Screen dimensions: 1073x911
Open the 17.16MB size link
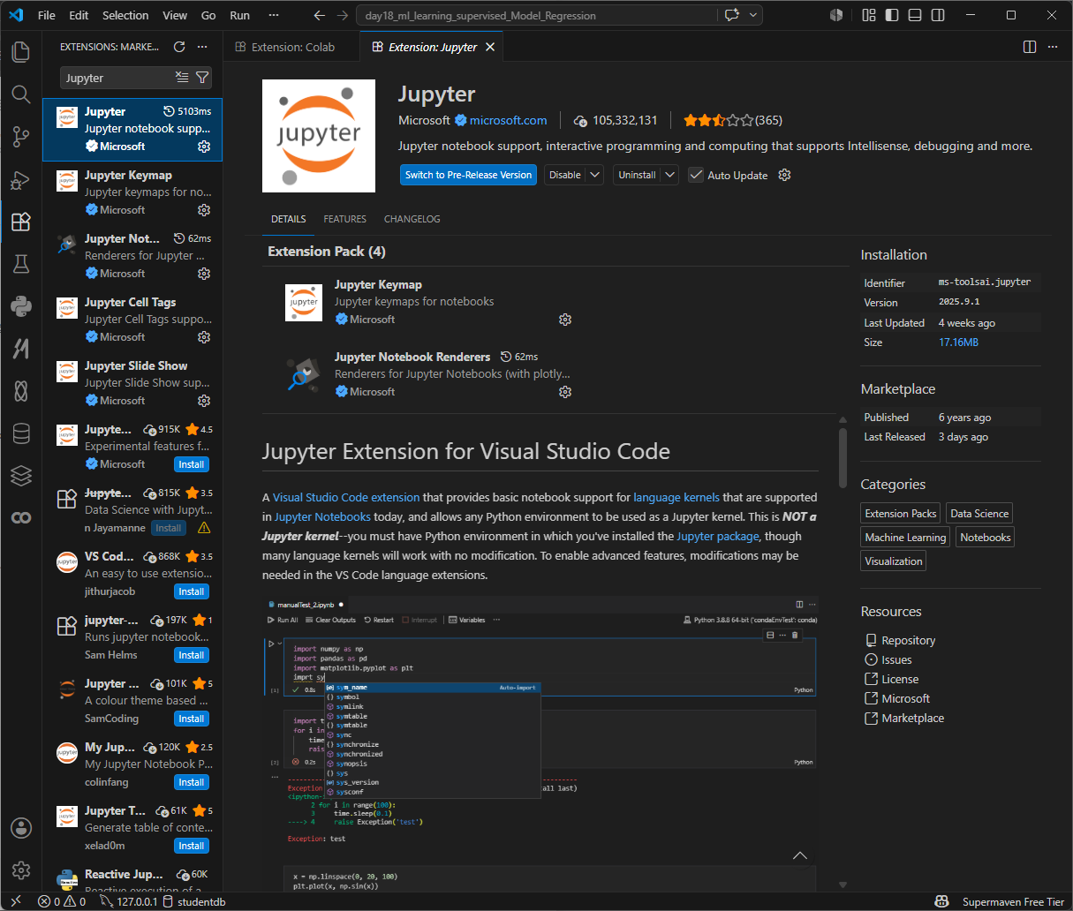pyautogui.click(x=958, y=342)
